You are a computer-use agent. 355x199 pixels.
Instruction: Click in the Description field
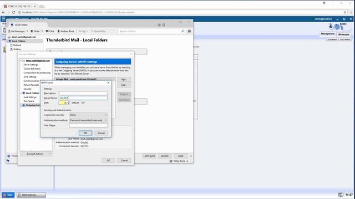click(x=83, y=93)
